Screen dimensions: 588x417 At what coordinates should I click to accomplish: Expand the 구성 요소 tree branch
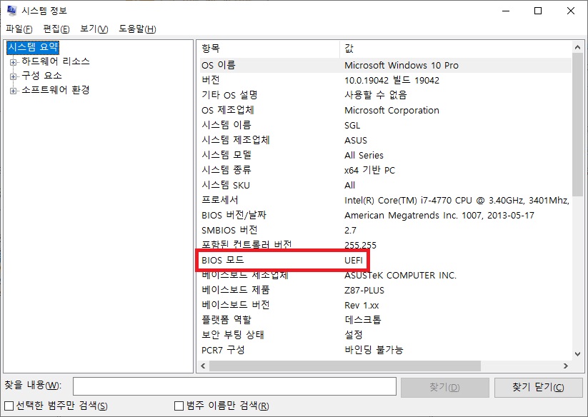(12, 76)
